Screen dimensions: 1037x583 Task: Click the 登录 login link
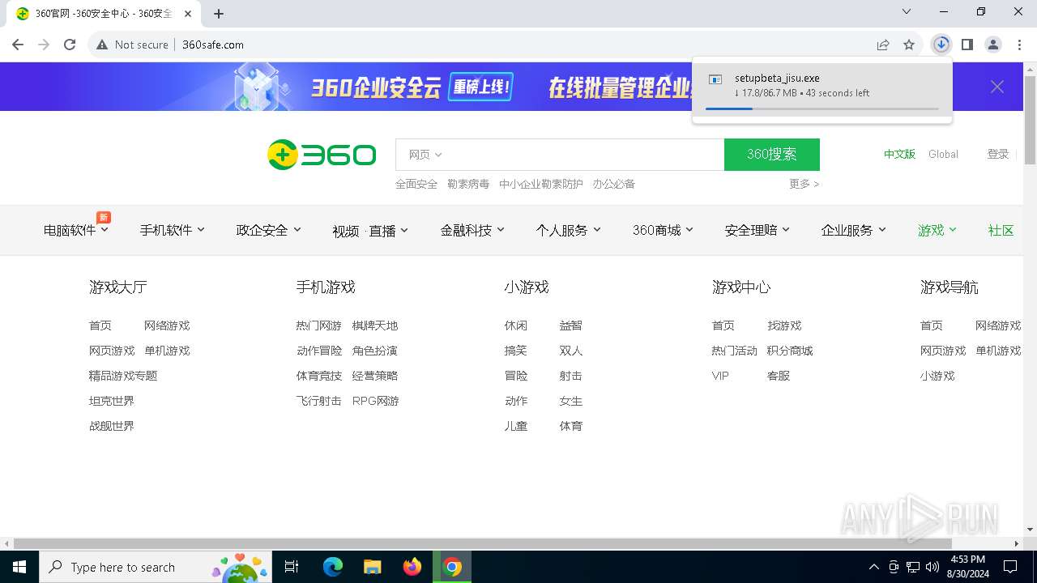(998, 154)
